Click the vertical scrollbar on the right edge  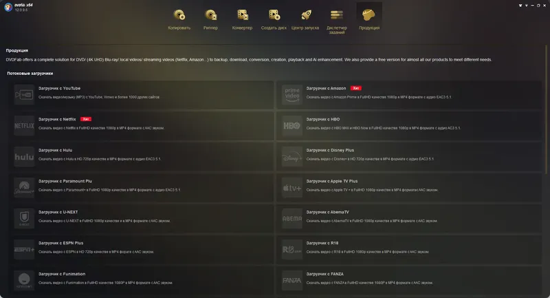(546, 109)
